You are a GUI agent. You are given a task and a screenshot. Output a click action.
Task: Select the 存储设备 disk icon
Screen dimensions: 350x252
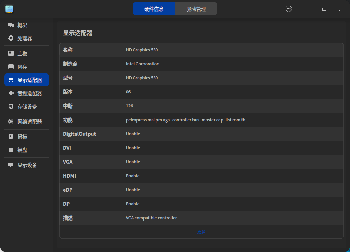pyautogui.click(x=11, y=106)
